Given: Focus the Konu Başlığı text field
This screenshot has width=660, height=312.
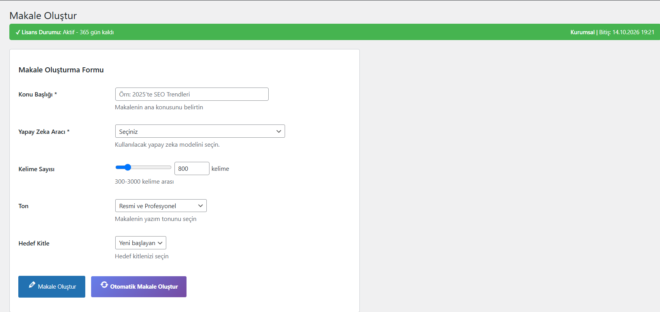Looking at the screenshot, I should [192, 94].
